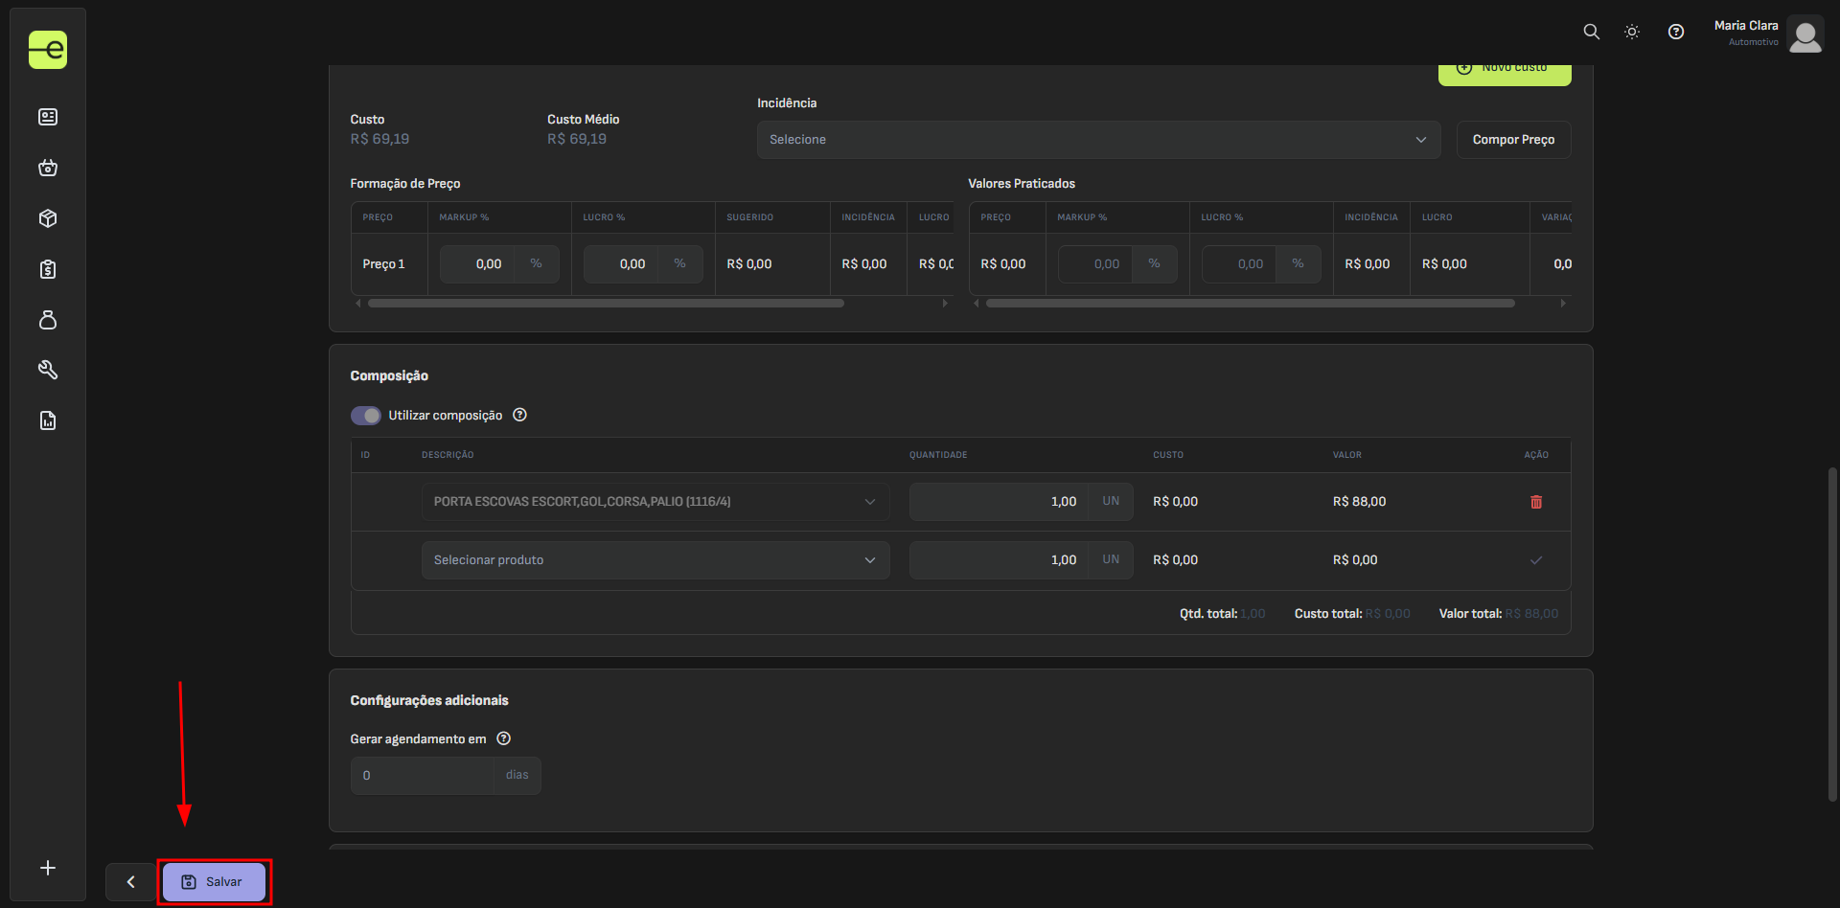Image resolution: width=1840 pixels, height=908 pixels.
Task: Open the shopping basket sidebar icon
Action: pos(48,168)
